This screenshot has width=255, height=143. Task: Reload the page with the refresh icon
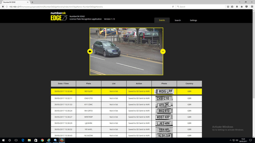173,7
